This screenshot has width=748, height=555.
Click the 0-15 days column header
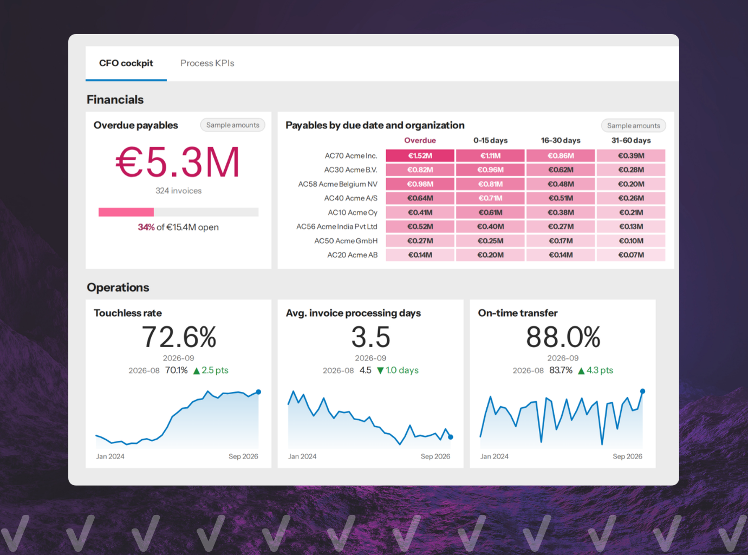point(490,140)
